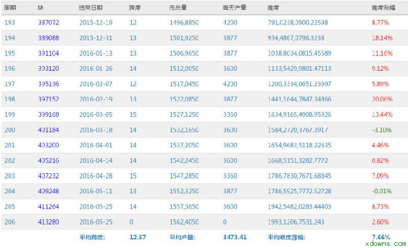Select average span value 12.57

(x=138, y=237)
